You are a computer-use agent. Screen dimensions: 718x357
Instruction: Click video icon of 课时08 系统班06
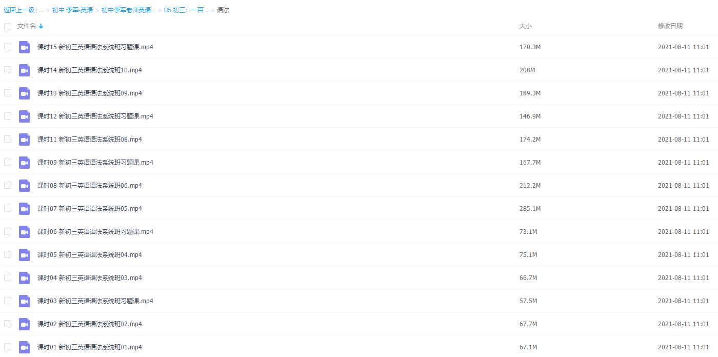click(x=24, y=186)
